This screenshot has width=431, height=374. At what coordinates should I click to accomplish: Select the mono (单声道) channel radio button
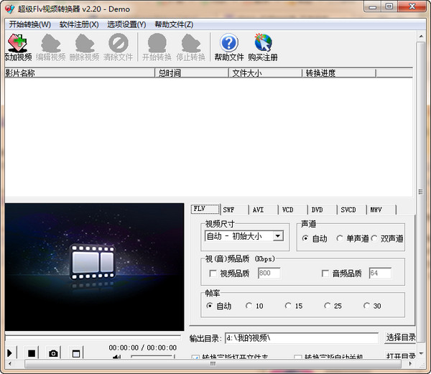pyautogui.click(x=340, y=238)
